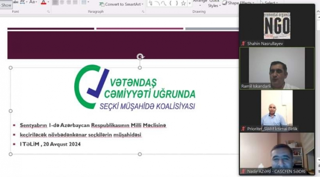Open the columns layout tool

[x=84, y=2]
